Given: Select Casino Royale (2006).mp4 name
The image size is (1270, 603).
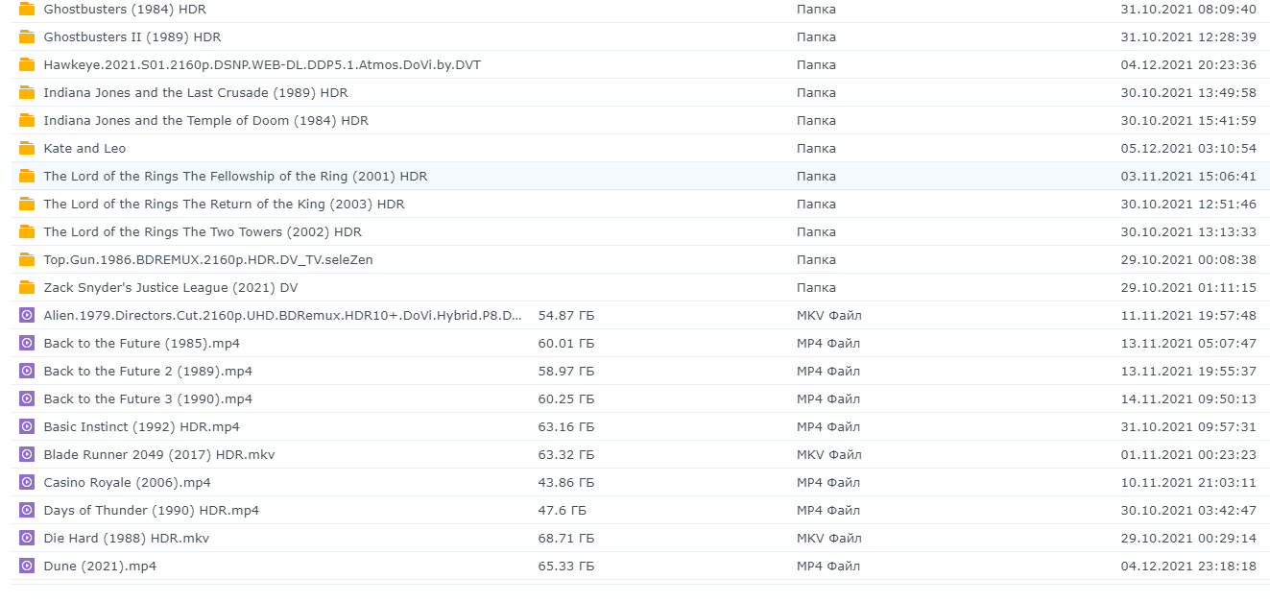Looking at the screenshot, I should pos(127,483).
